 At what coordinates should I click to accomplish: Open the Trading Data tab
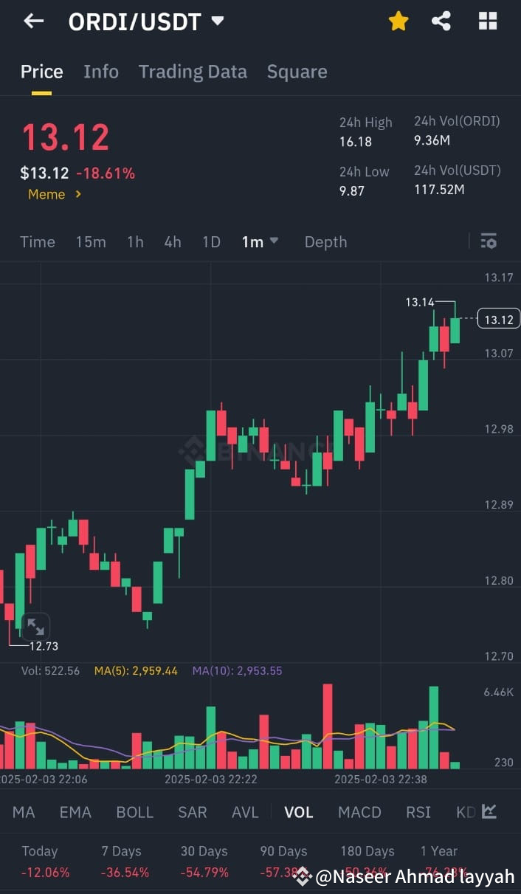click(193, 72)
